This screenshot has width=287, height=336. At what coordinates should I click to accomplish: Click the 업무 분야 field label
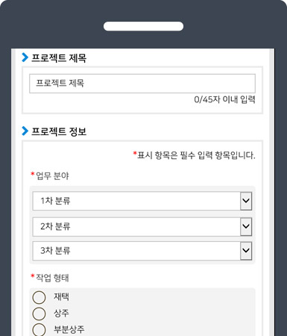52,176
